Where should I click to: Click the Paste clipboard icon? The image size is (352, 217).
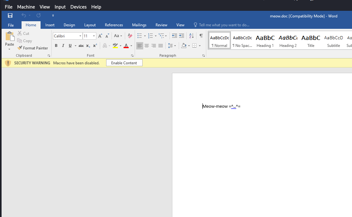coord(10,36)
